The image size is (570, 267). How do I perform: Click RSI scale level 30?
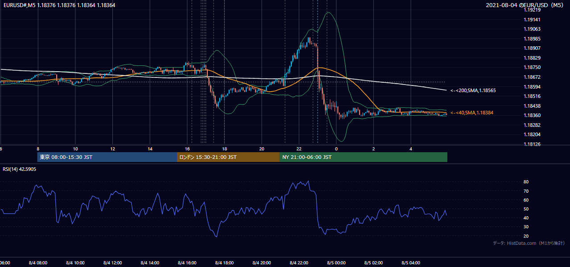point(526,227)
